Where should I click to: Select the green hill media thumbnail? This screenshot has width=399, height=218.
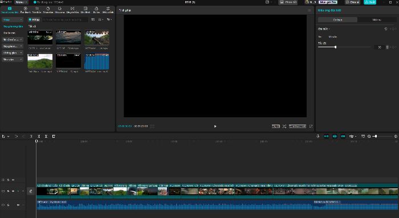tap(40, 61)
